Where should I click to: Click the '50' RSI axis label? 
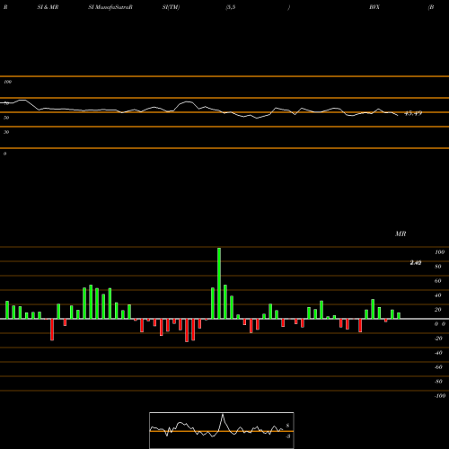click(x=6, y=118)
